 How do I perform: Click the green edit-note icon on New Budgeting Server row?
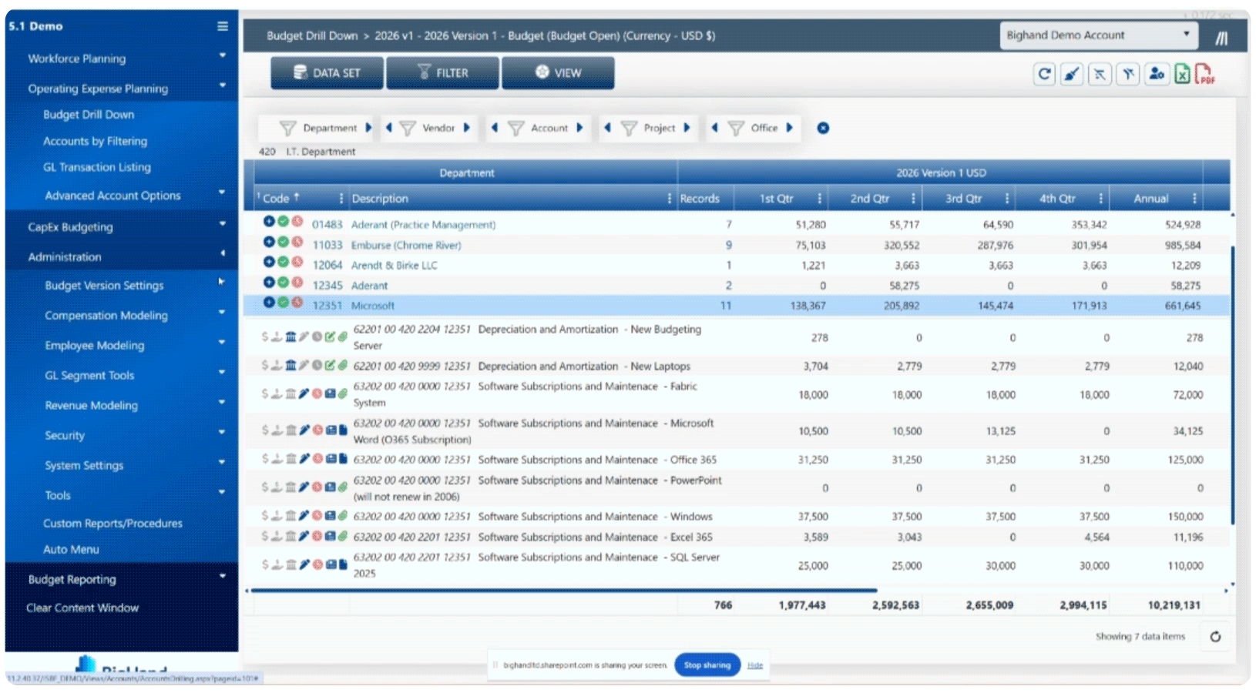pos(330,336)
